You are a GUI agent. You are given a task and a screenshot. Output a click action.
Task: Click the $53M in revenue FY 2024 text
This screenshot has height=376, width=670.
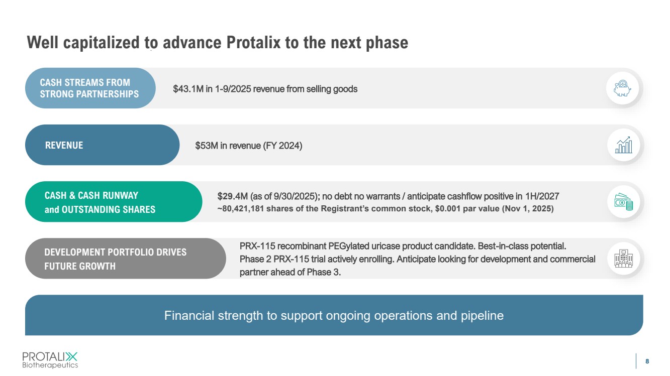click(x=248, y=146)
